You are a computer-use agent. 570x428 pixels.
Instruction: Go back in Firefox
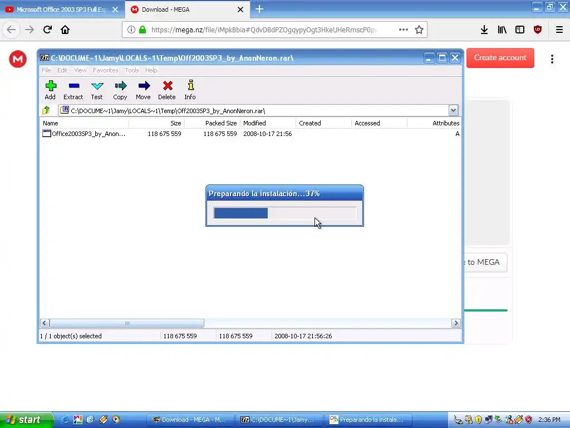click(11, 30)
